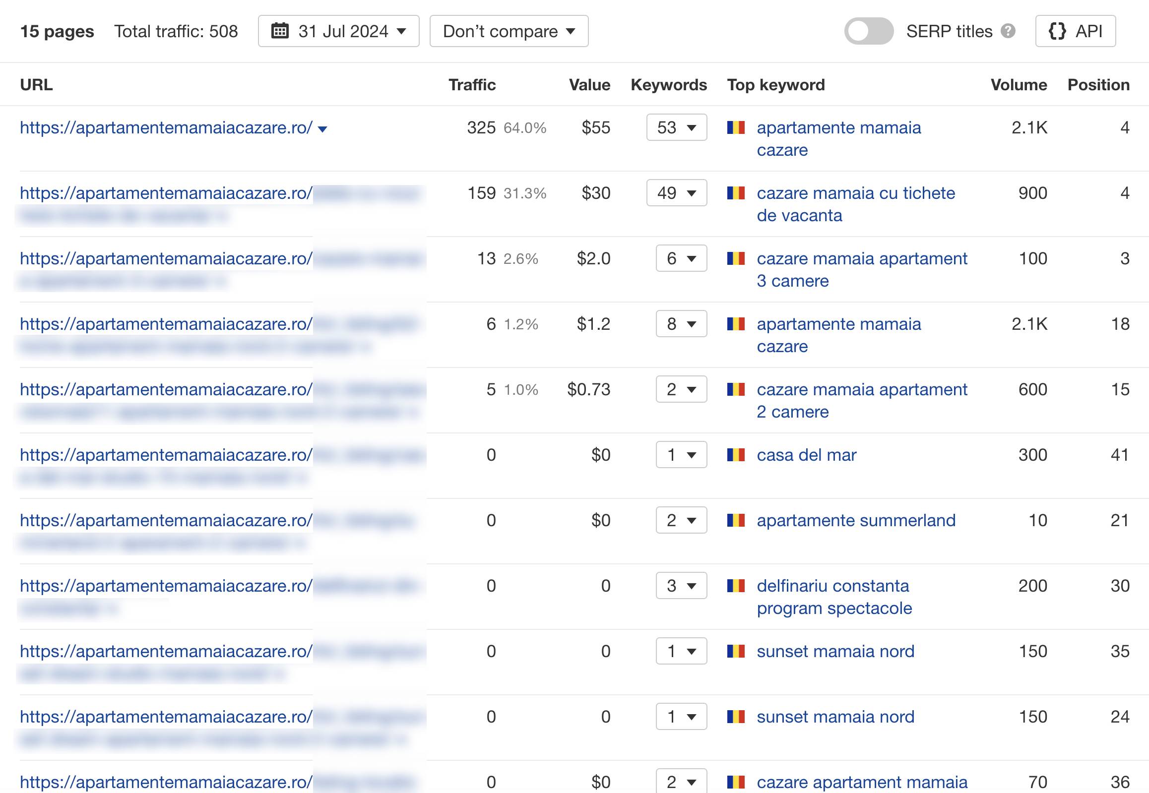Image resolution: width=1149 pixels, height=793 pixels.
Task: Sort by Position column header
Action: tap(1098, 85)
